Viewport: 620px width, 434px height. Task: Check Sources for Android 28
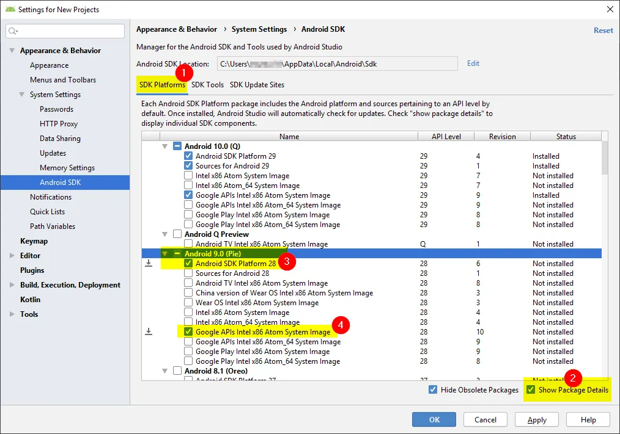(x=188, y=273)
